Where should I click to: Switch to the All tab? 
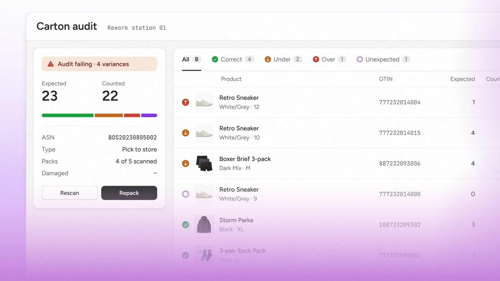tap(192, 59)
